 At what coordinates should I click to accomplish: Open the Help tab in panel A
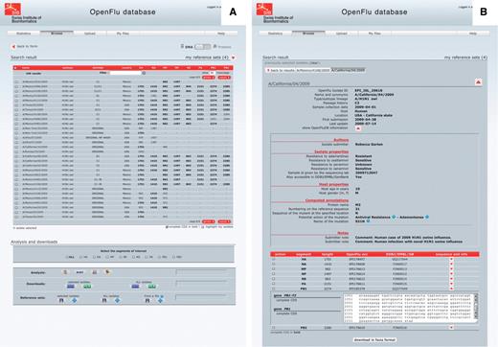[221, 34]
